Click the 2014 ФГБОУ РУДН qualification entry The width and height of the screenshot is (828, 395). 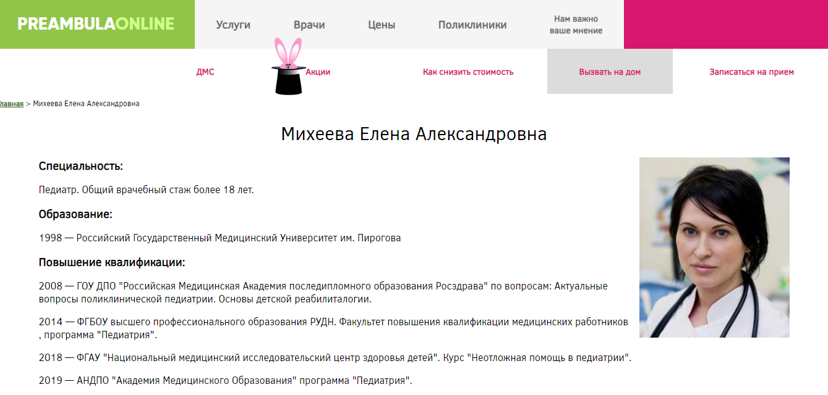point(333,329)
